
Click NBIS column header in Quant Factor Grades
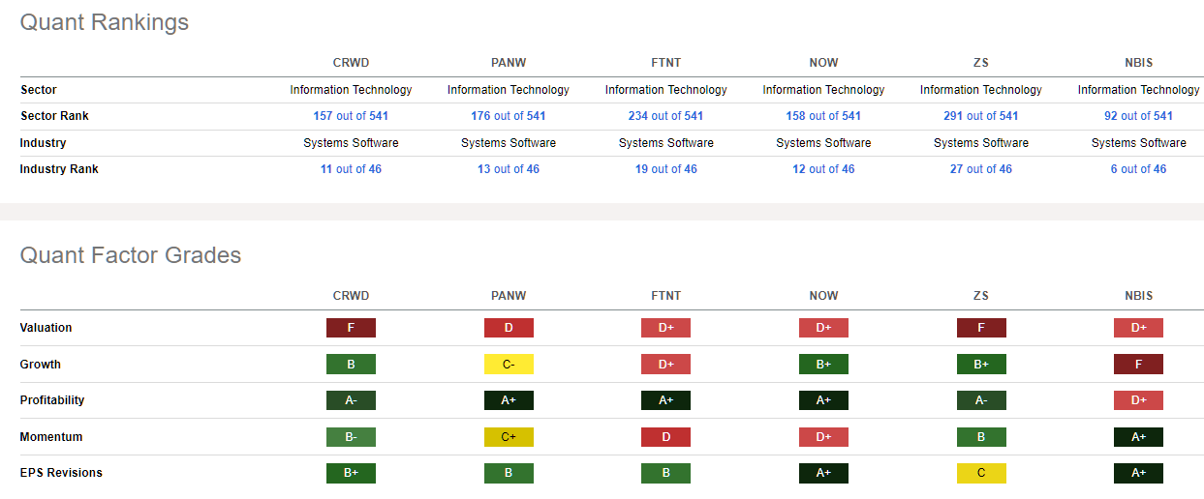click(x=1138, y=296)
